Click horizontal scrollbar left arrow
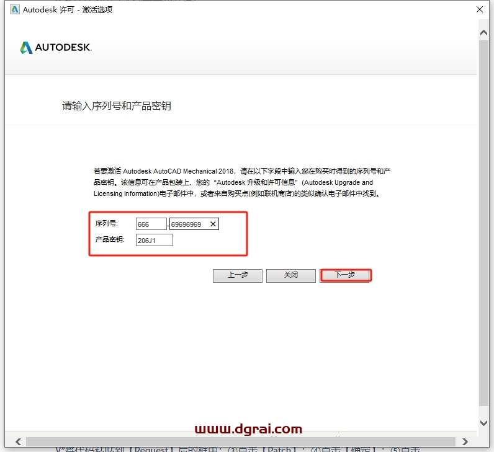The width and height of the screenshot is (494, 452). pos(18,441)
